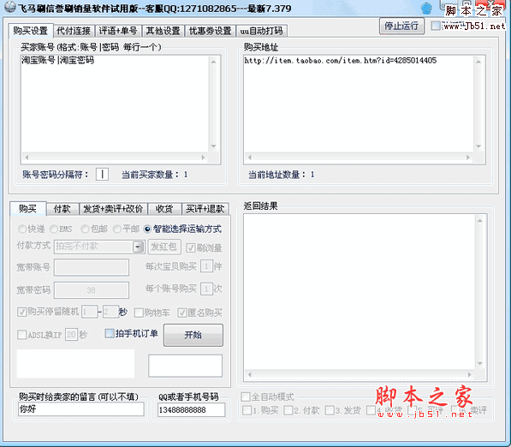Select the 平邮 radio button

click(116, 229)
